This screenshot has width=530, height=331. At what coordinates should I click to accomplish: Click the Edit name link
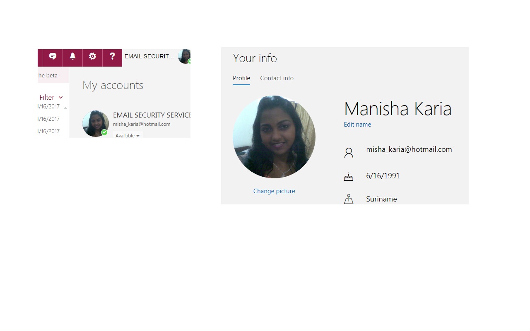coord(357,125)
